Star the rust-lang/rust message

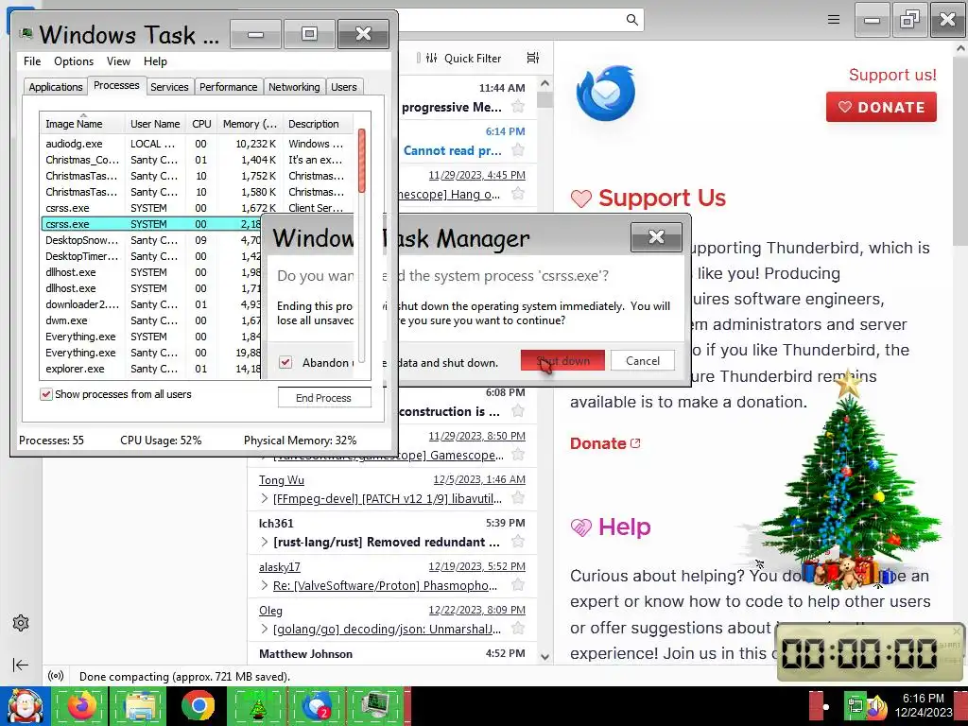coord(519,542)
